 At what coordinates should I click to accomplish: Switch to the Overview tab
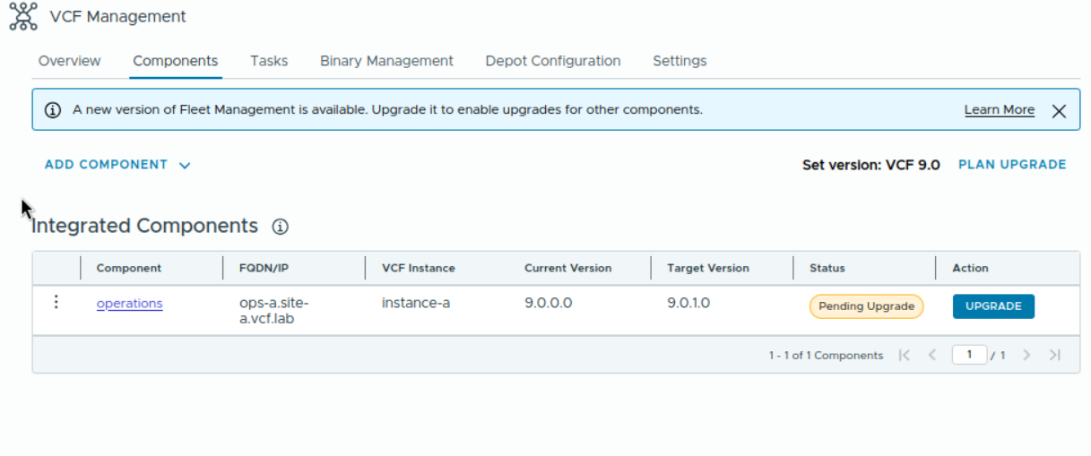[70, 61]
